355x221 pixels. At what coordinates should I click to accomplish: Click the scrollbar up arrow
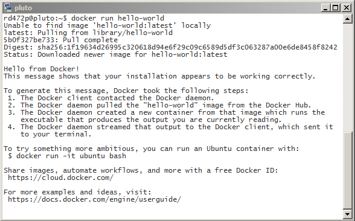tap(348, 19)
